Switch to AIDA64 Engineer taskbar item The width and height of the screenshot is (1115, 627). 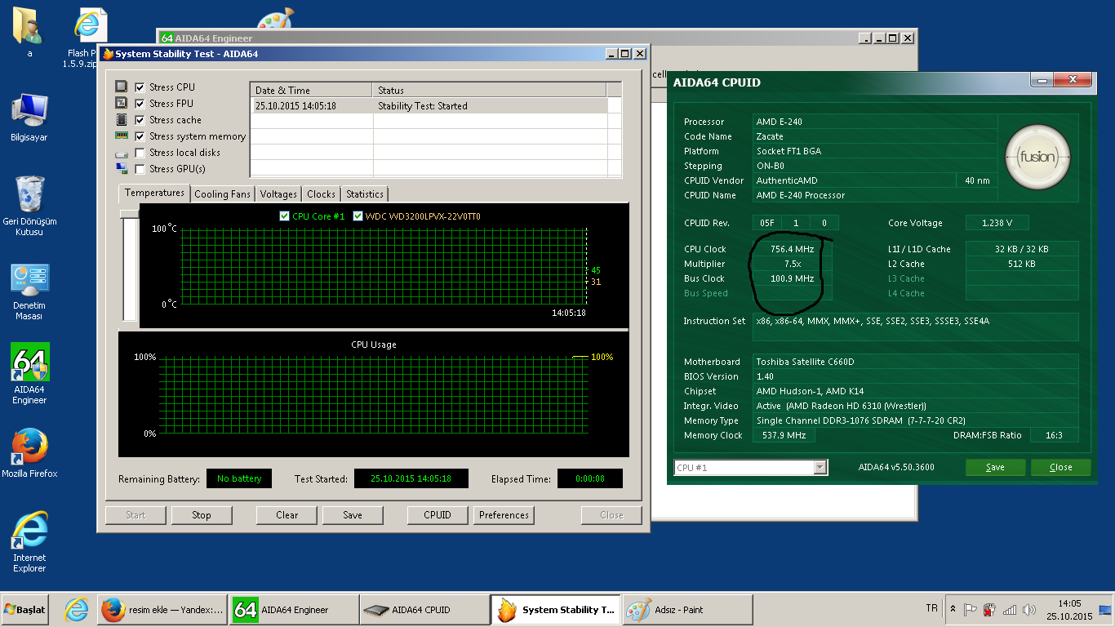click(x=294, y=610)
